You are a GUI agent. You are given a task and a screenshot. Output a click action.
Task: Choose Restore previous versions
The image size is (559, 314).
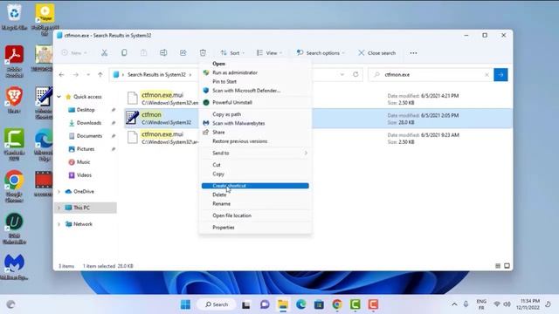(x=255, y=141)
